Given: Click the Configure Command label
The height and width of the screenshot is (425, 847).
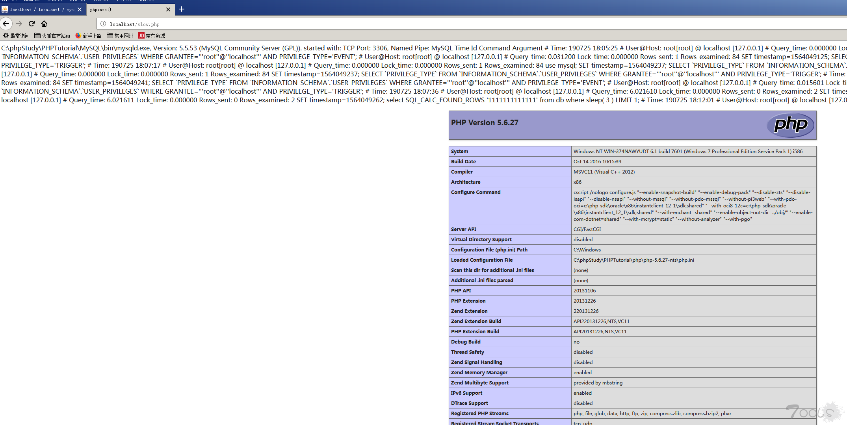Looking at the screenshot, I should point(476,192).
